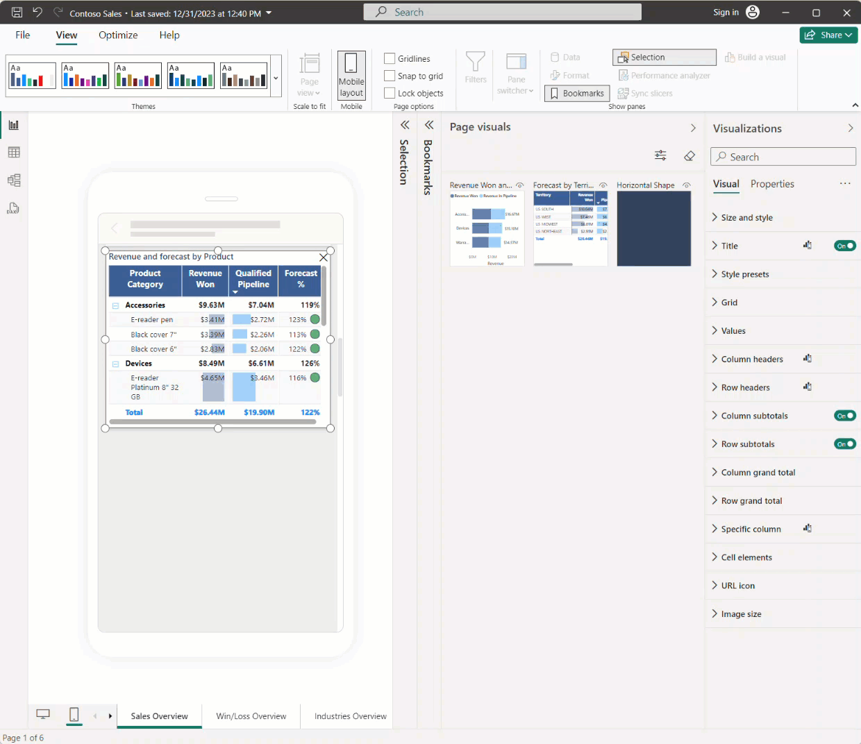Click the Redo arrow icon

point(58,12)
